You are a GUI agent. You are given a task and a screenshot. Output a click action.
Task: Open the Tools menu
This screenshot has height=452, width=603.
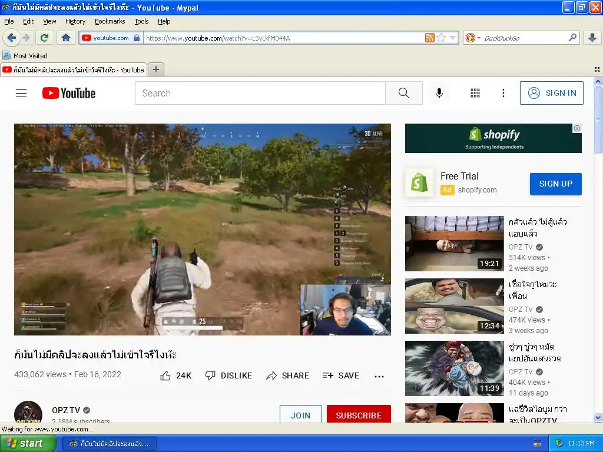pyautogui.click(x=141, y=21)
